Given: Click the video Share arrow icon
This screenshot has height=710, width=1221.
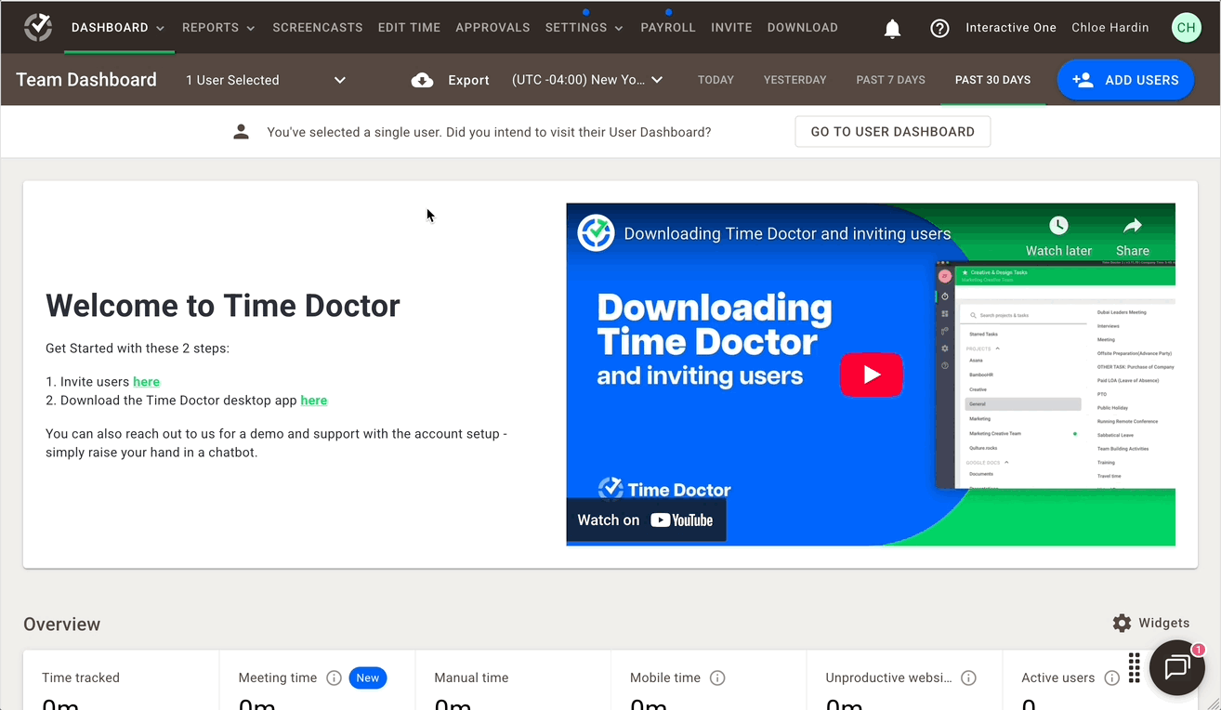Looking at the screenshot, I should [x=1132, y=225].
